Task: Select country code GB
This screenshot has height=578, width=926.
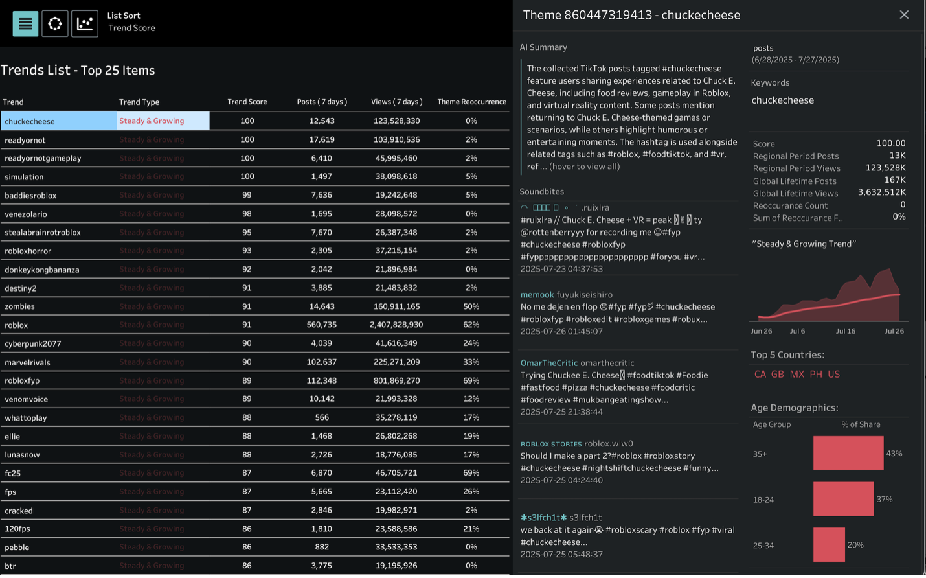Action: point(778,375)
